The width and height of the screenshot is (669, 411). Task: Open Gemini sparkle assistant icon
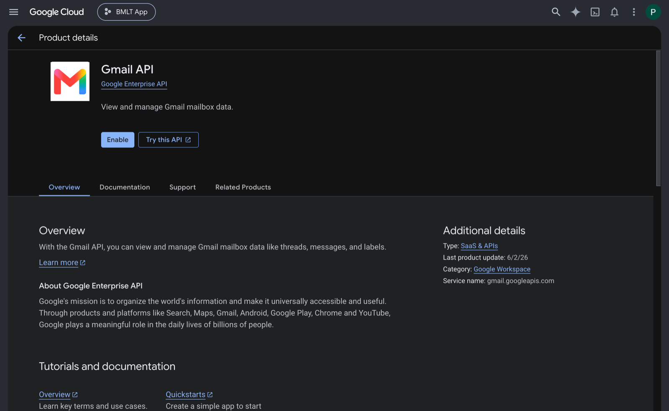pos(575,12)
